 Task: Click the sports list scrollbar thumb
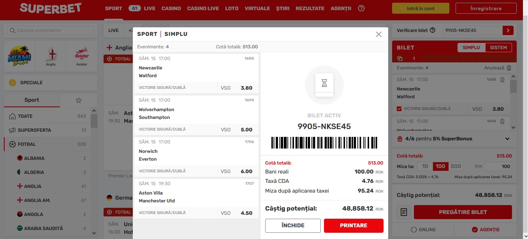pyautogui.click(x=94, y=120)
